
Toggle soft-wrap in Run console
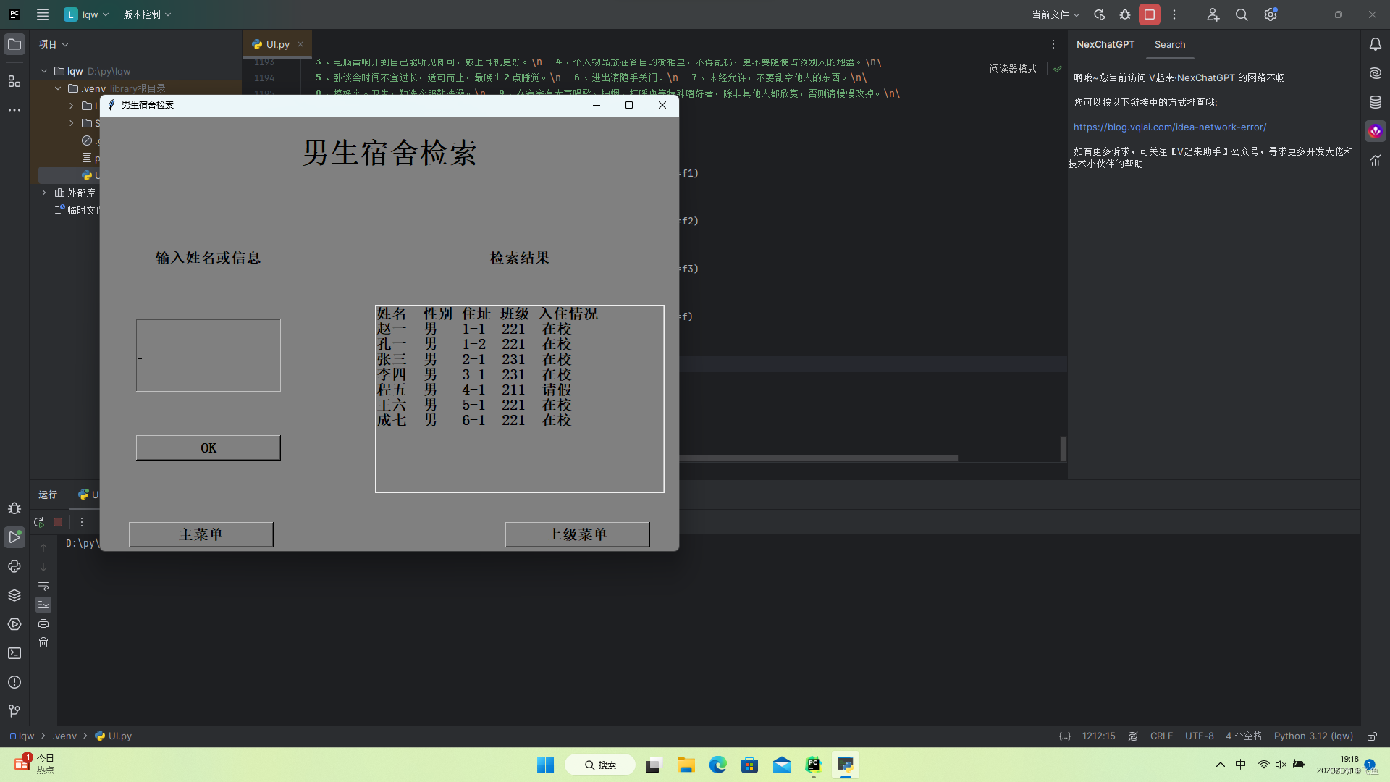[x=43, y=586]
